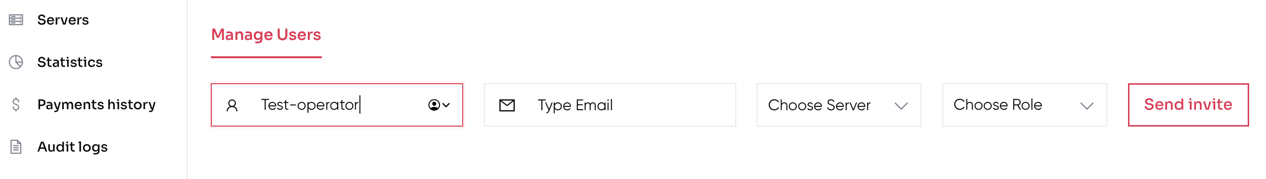Click the Audit logs document icon
Image resolution: width=1266 pixels, height=179 pixels.
16,147
